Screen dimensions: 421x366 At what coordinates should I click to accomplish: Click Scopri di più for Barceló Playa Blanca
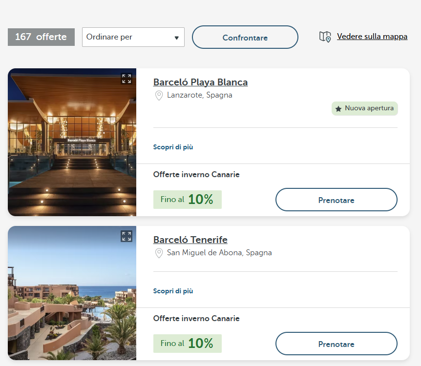pyautogui.click(x=173, y=147)
